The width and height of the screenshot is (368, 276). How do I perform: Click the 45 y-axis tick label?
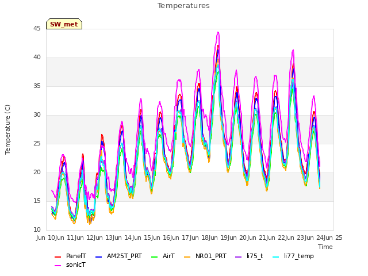(37, 29)
